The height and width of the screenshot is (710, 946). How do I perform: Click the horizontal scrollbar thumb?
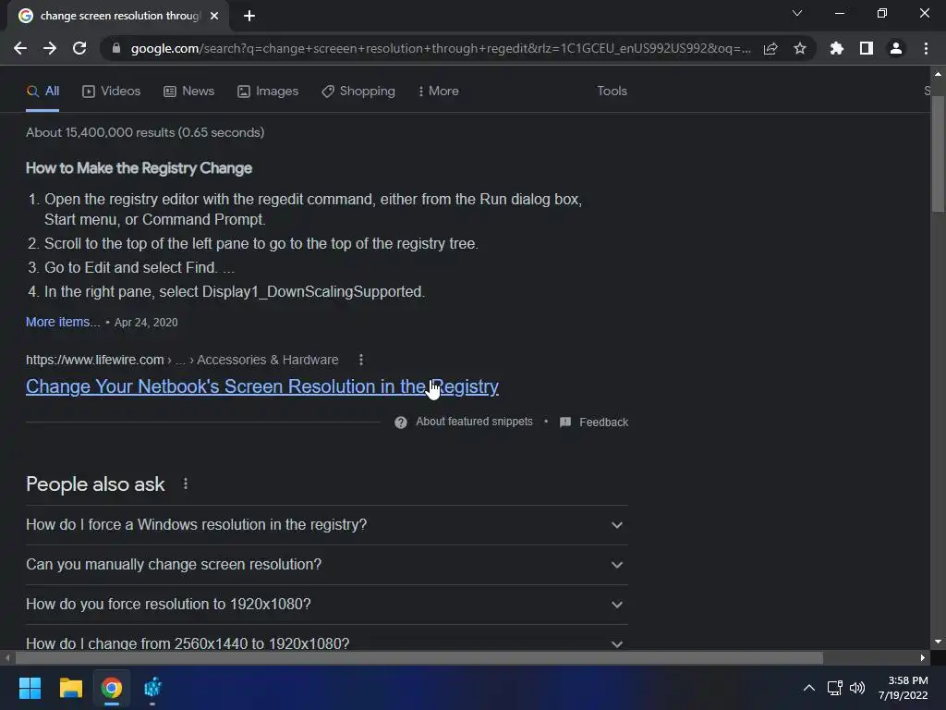(418, 657)
